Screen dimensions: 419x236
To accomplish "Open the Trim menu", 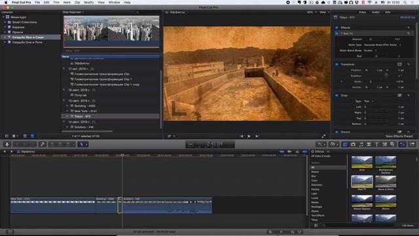I will [x=56, y=3].
